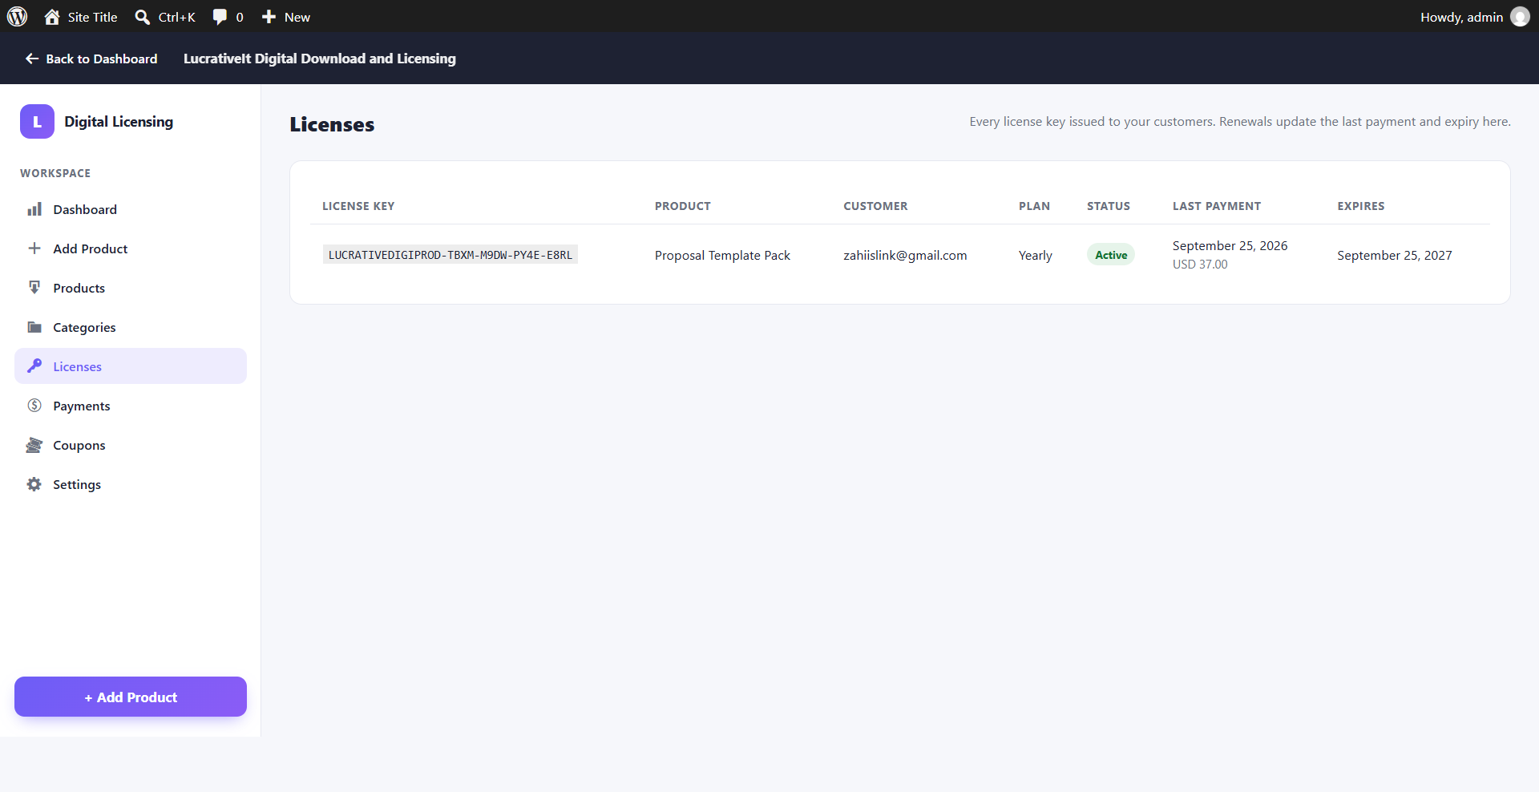The height and width of the screenshot is (792, 1539).
Task: Click the plus icon beside Add Product
Action: (x=34, y=249)
